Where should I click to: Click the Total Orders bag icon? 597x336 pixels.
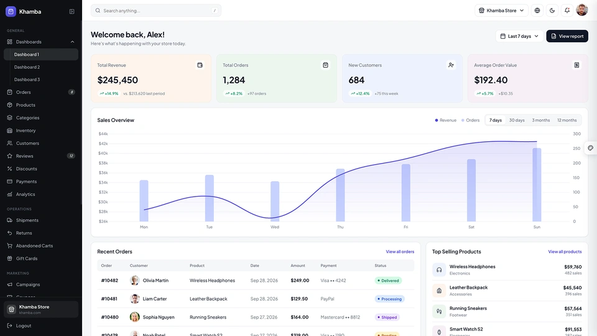coord(325,65)
